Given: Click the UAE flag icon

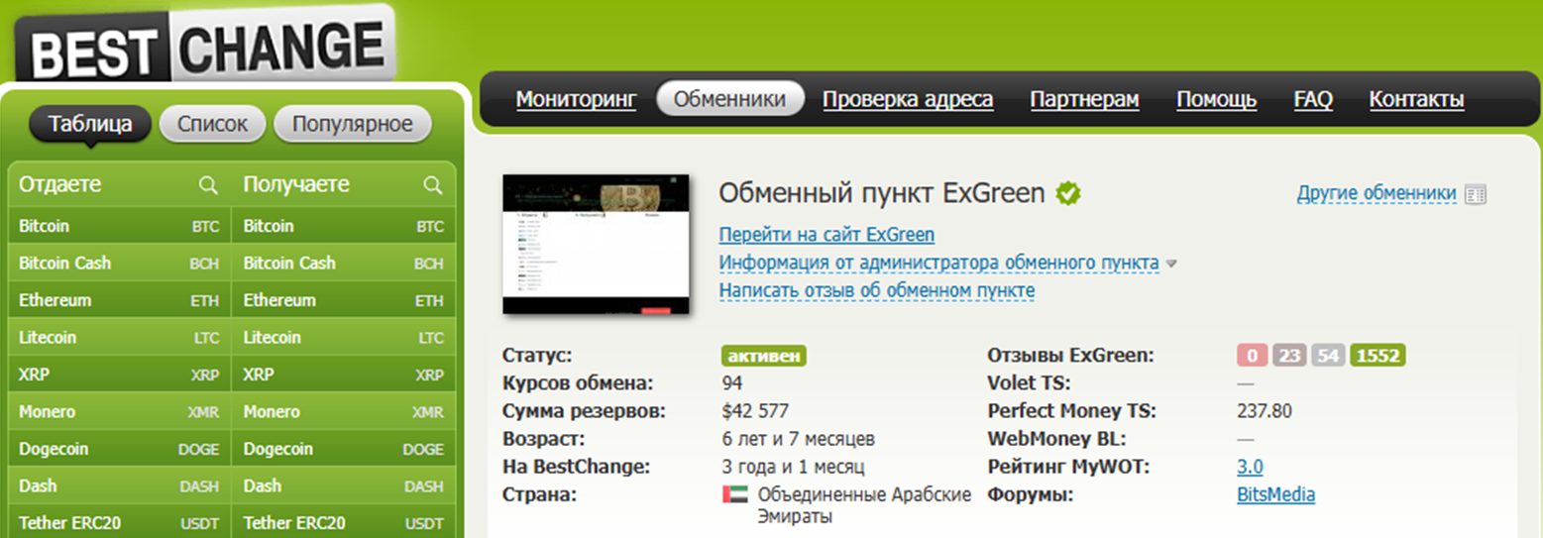Looking at the screenshot, I should 734,494.
